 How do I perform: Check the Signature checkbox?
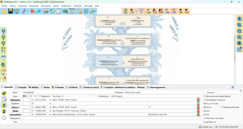coord(40,96)
